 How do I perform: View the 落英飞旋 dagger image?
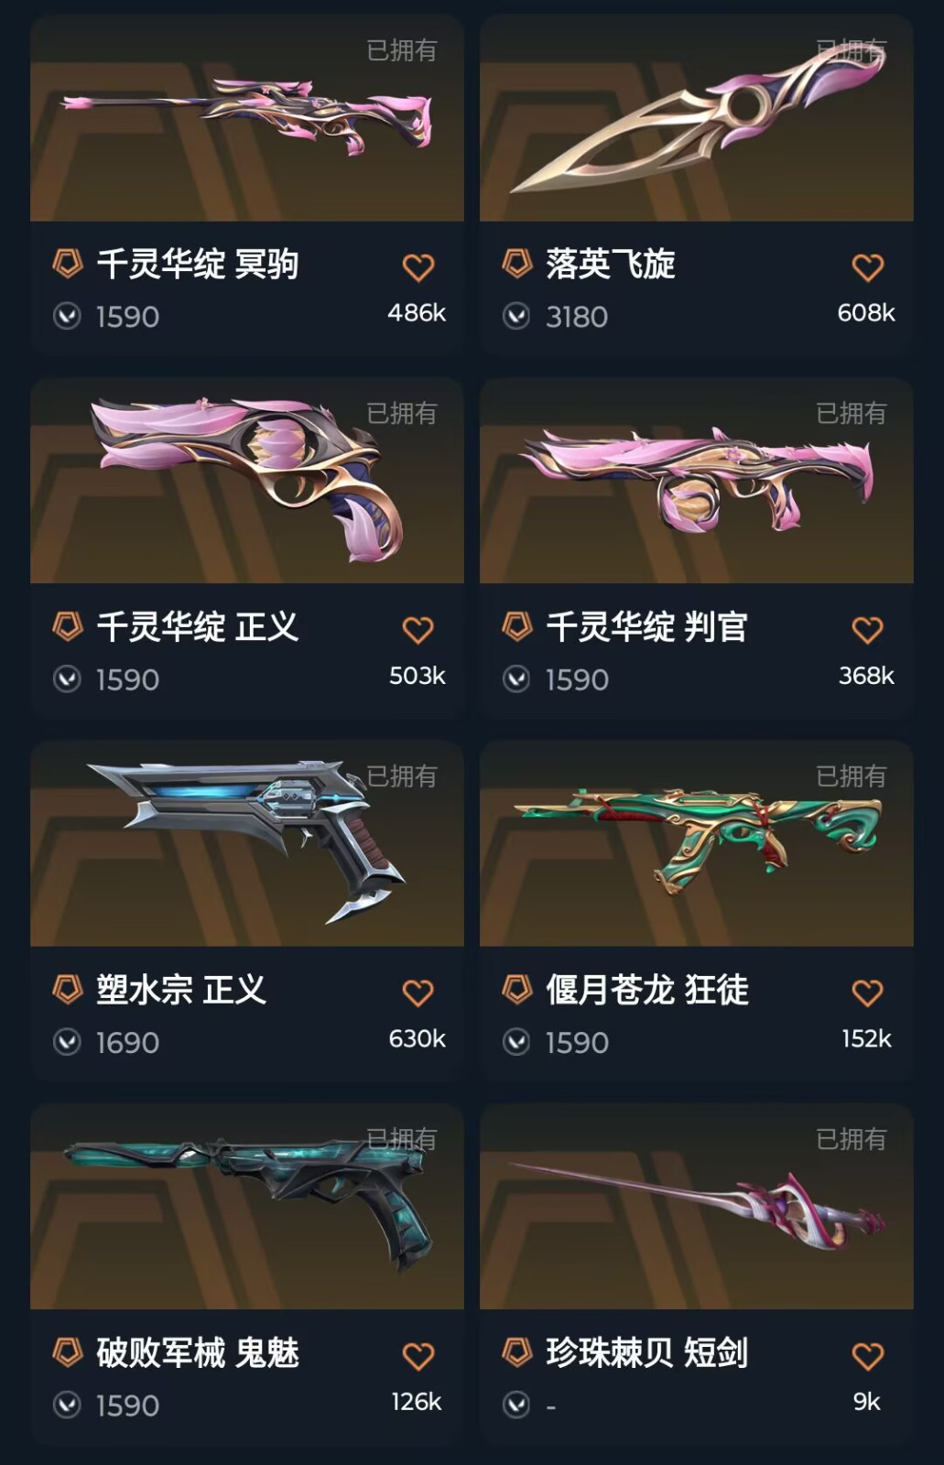697,118
